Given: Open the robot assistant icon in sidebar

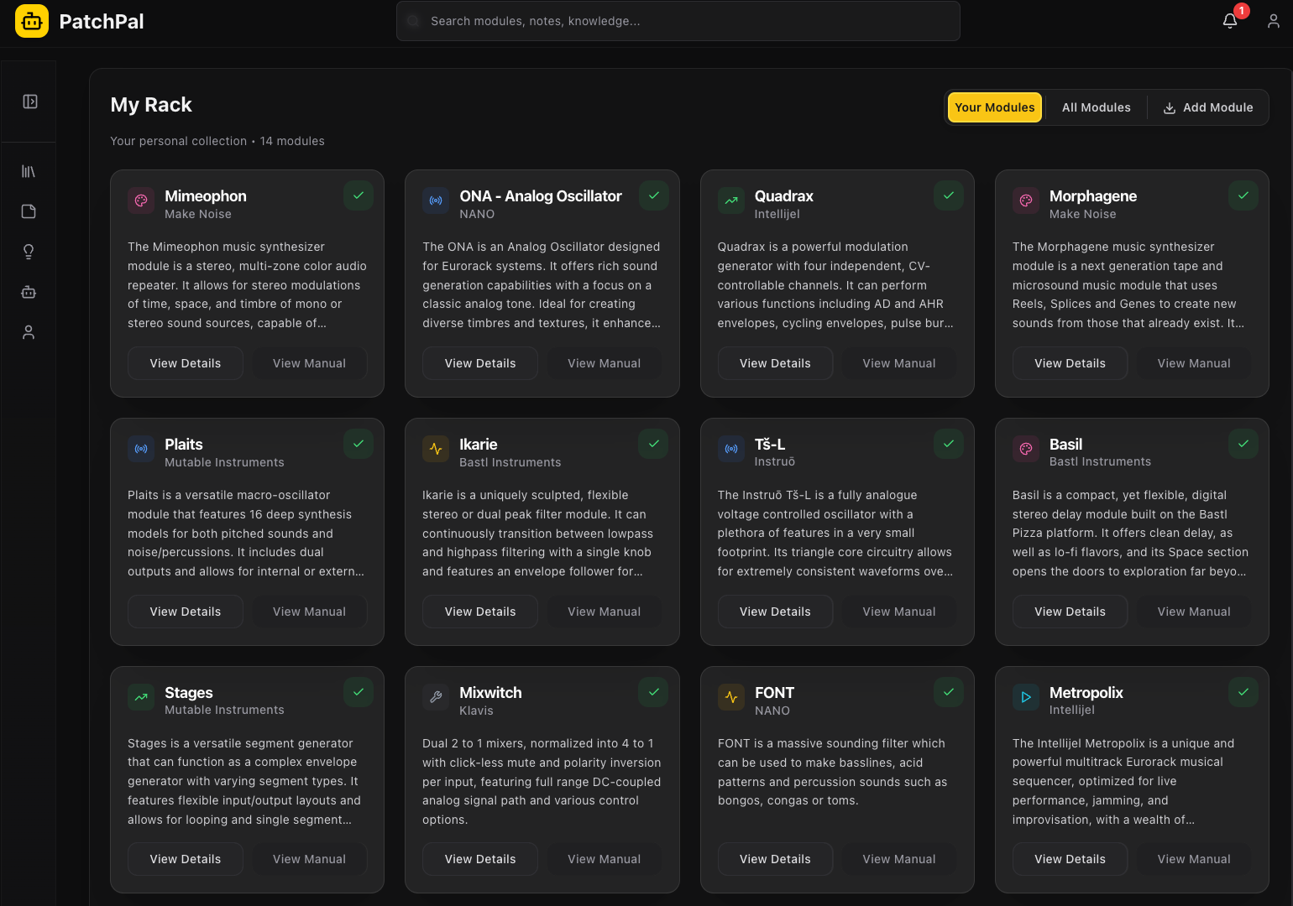Looking at the screenshot, I should coord(29,292).
